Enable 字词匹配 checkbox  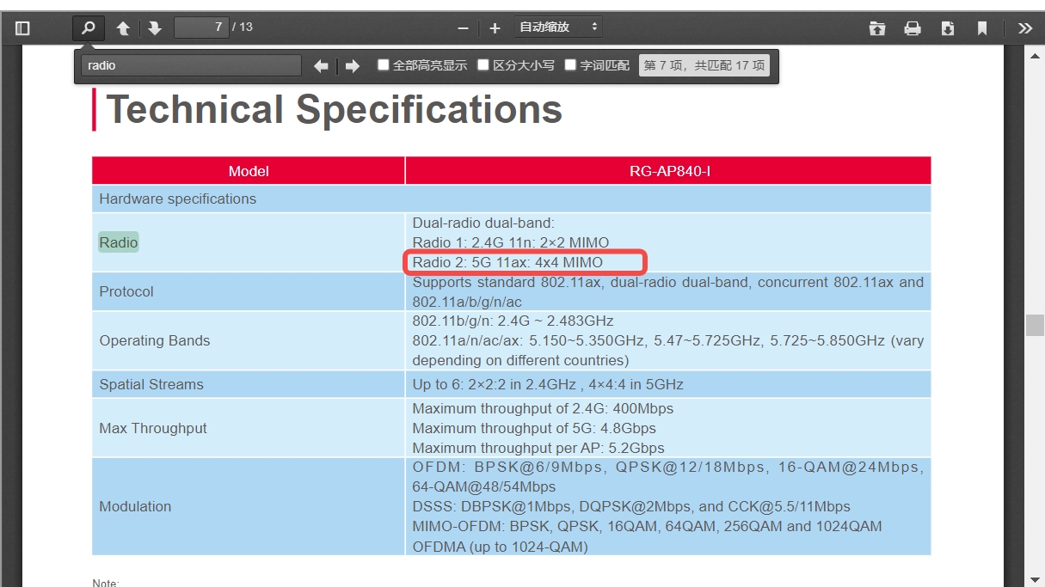click(x=570, y=64)
